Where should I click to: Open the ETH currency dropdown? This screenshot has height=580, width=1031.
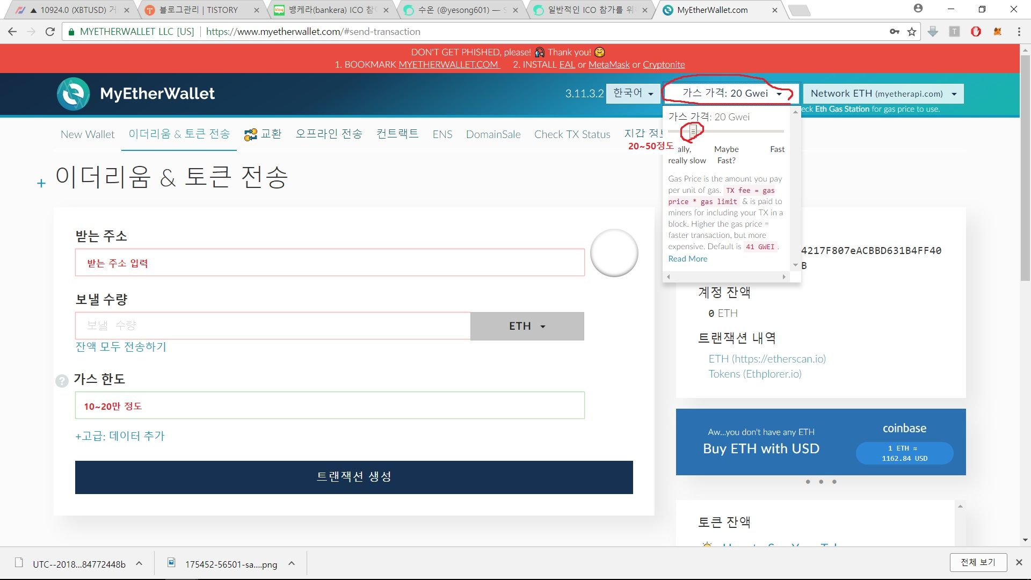[527, 326]
